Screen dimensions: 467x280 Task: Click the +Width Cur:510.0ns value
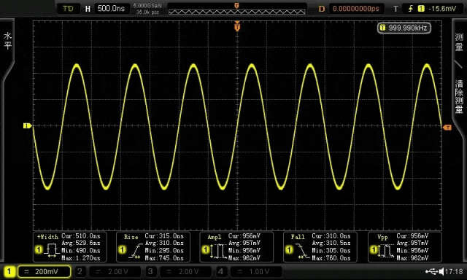coord(81,236)
